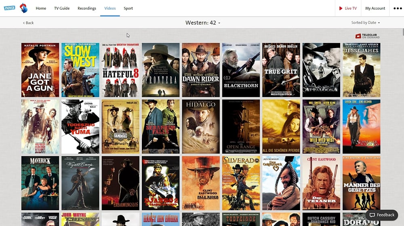Click the nova logo badge
404x226 pixels.
click(x=10, y=8)
